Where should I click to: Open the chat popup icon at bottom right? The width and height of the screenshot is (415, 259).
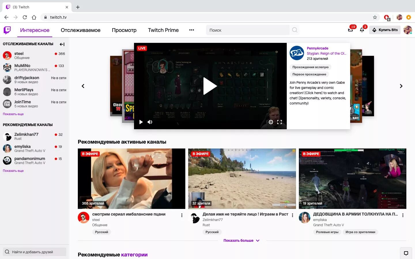point(406,253)
